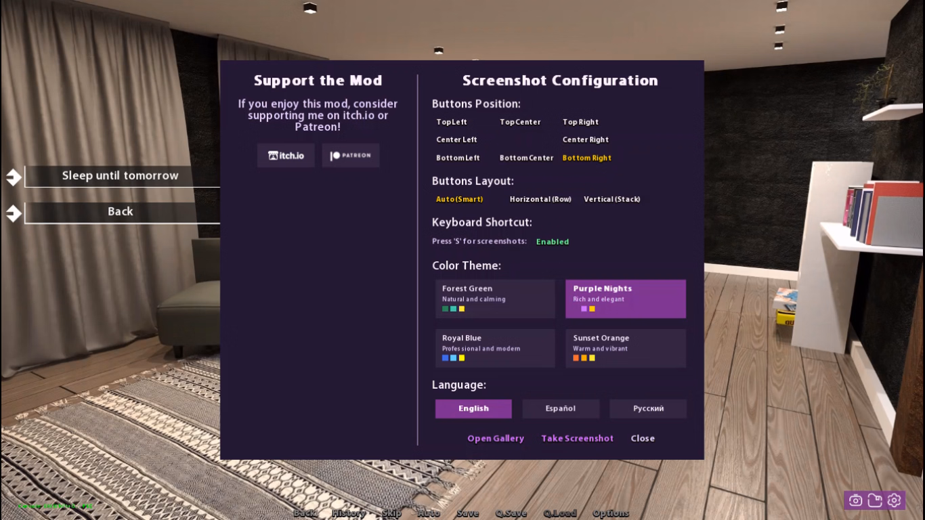925x520 pixels.
Task: Open the Patreon support page
Action: (x=351, y=156)
